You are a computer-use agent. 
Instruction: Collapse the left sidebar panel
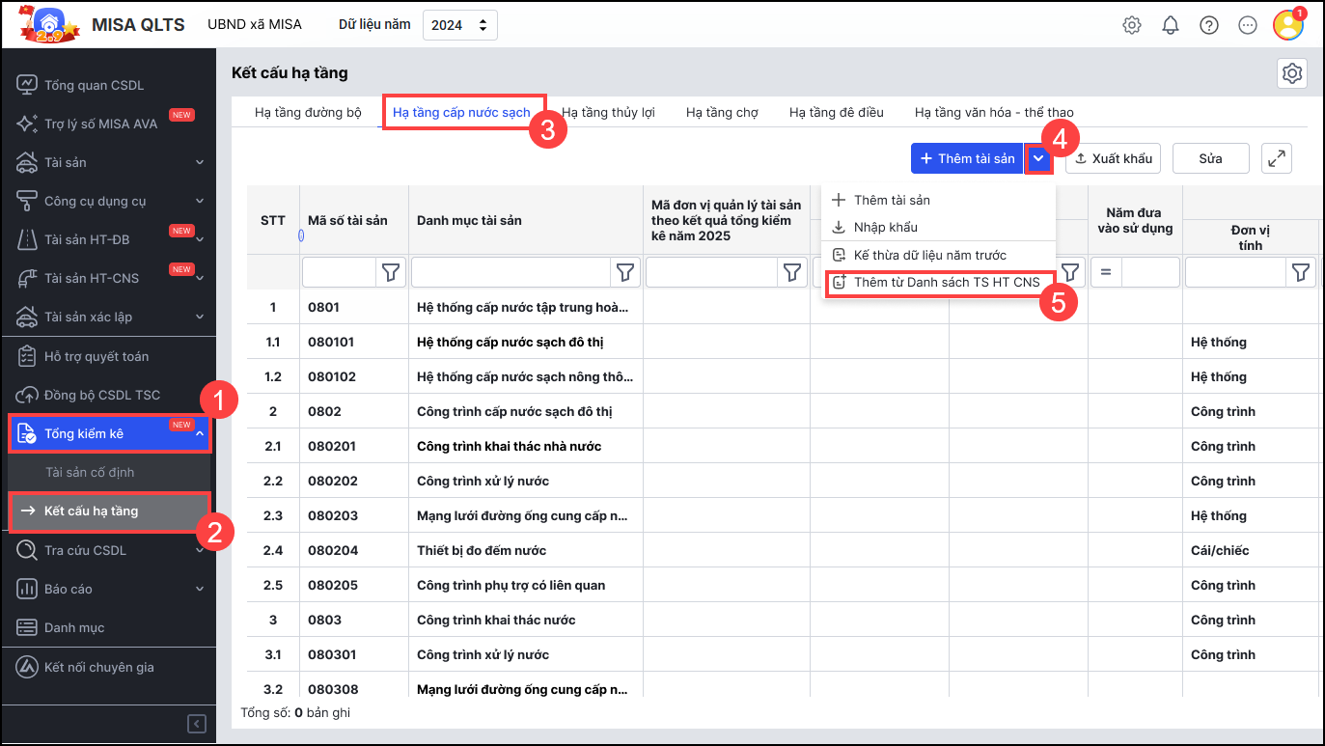click(x=196, y=724)
